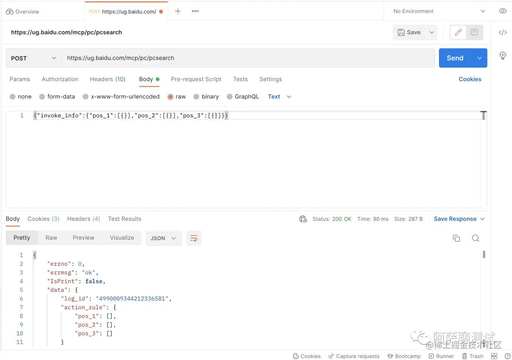
Task: Open the Cookies link near Send
Action: coord(470,79)
